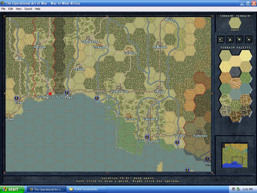Viewport: 257px width, 193px height.
Task: Click the map scroll-down arrow on bottom edge
Action: click(x=107, y=173)
